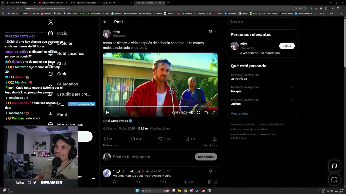
Task: Show hidden system tray icons
Action: (x=318, y=191)
